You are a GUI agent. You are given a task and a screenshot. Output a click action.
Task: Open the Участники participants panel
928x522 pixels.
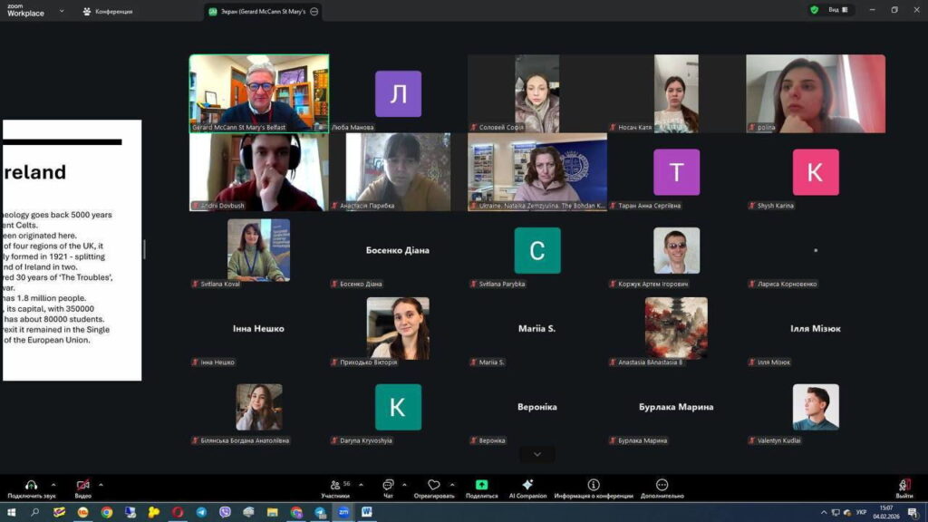click(335, 485)
